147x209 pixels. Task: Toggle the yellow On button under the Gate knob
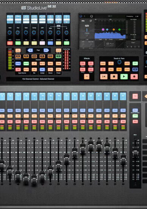pyautogui.click(x=26, y=43)
